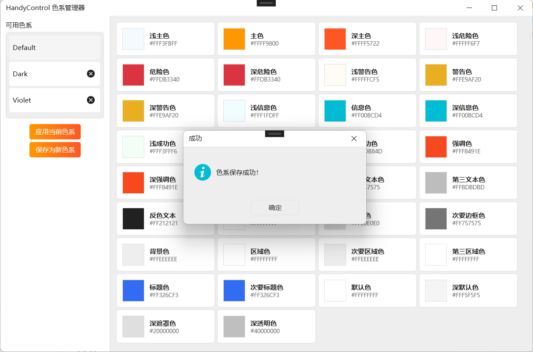Click the 次要边框色 swatch

coord(436,219)
